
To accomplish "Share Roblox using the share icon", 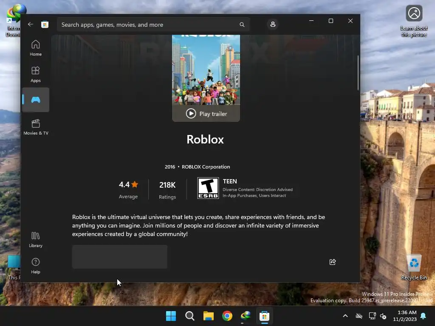I will 333,262.
